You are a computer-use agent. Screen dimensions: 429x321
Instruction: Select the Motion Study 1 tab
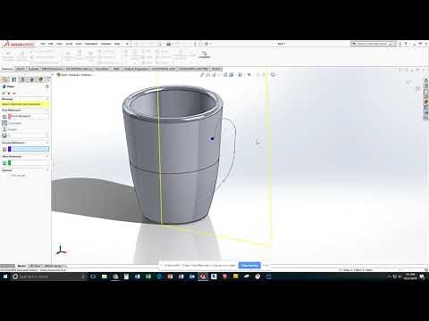click(54, 266)
